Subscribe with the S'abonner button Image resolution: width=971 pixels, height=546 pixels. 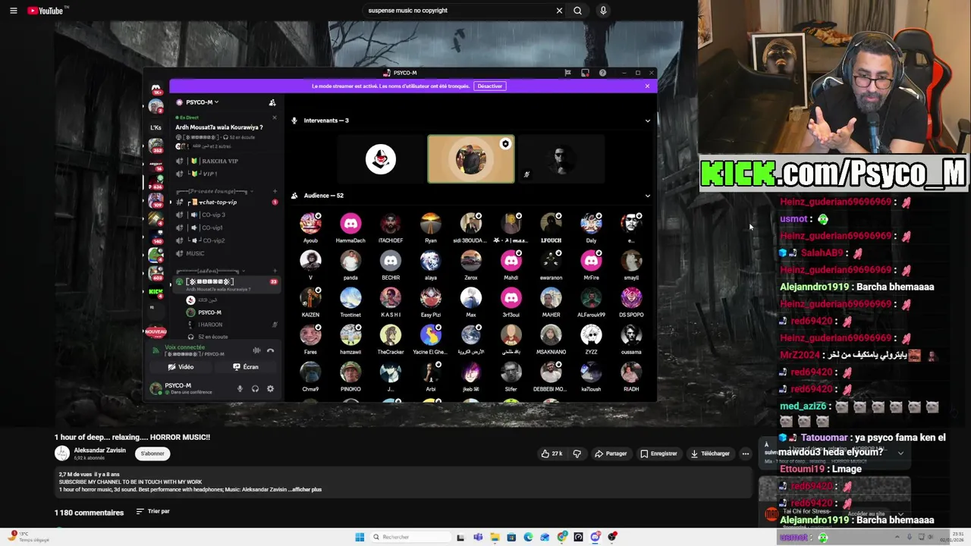[x=152, y=453]
